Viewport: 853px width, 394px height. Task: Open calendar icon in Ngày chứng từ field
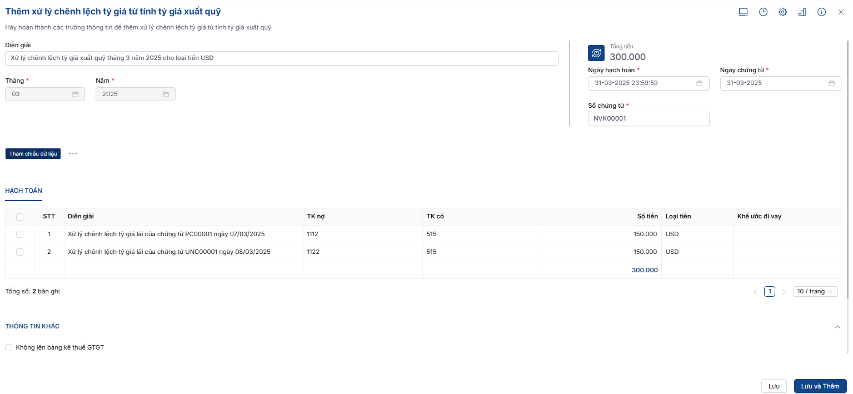click(831, 83)
